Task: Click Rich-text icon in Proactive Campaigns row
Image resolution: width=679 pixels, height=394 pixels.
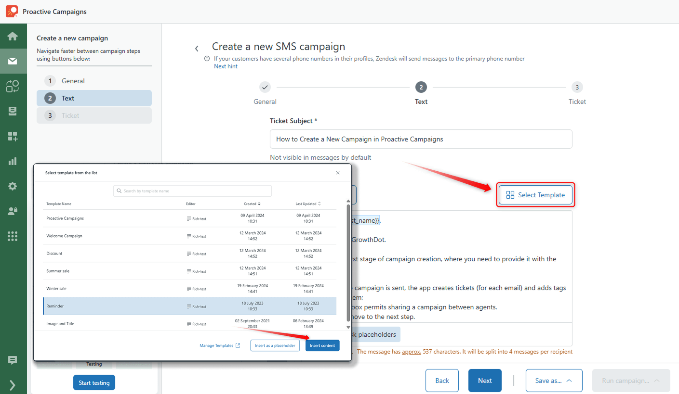Action: [189, 219]
